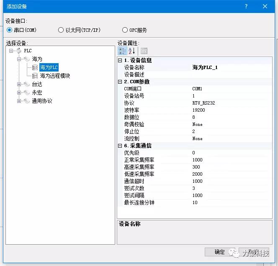This screenshot has height=266, width=278.
Task: Click the 海为远程模块 device icon
Action: coord(35,76)
